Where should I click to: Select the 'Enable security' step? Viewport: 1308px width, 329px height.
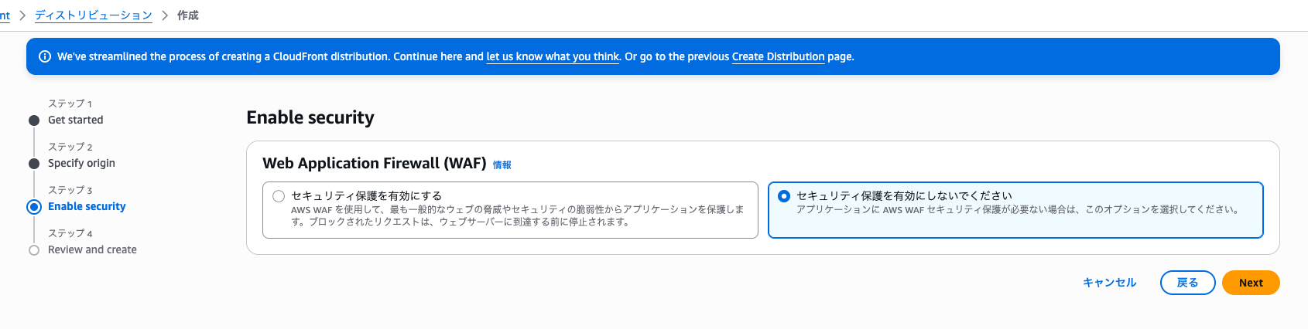pos(87,206)
